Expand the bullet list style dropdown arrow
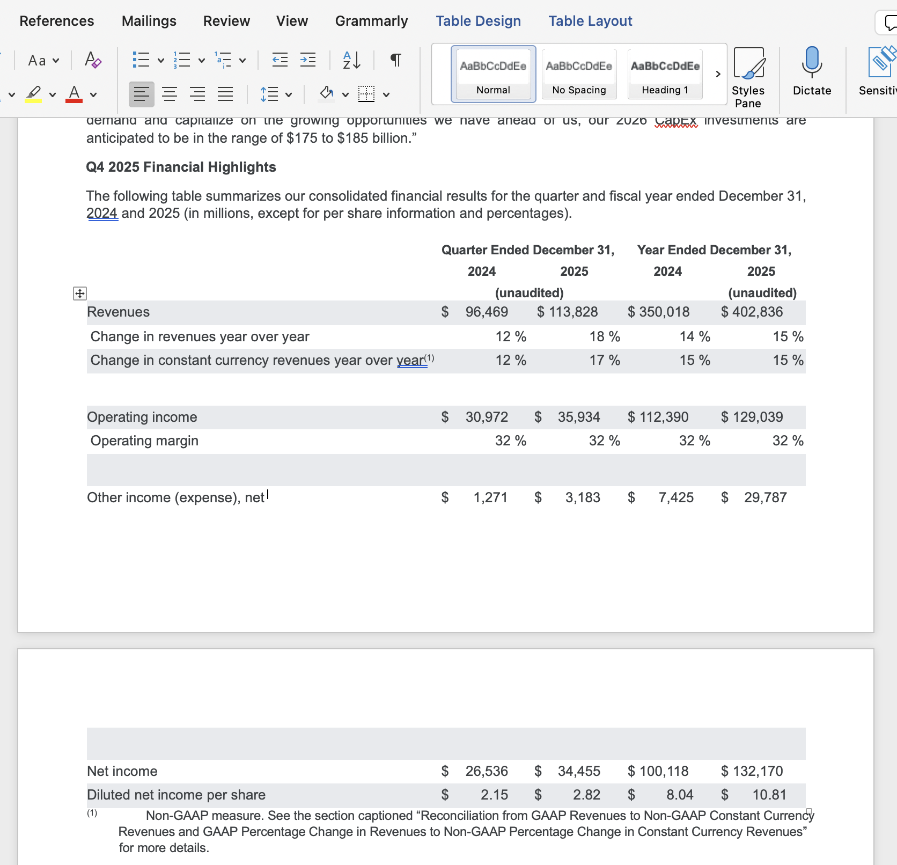This screenshot has height=865, width=897. click(160, 61)
